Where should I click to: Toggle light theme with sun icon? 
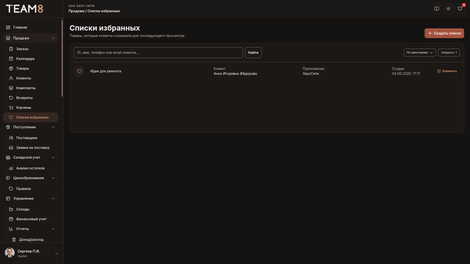tap(448, 9)
